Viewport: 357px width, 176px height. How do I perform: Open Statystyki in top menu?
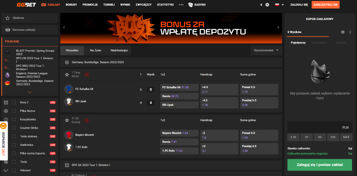(165, 5)
